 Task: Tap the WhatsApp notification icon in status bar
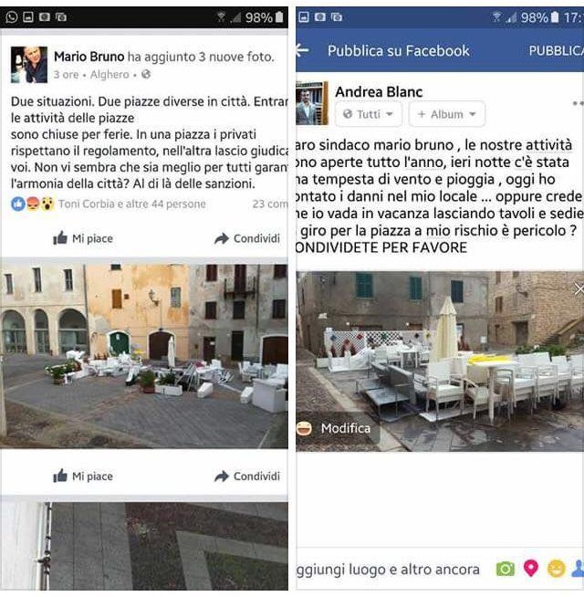12,17
